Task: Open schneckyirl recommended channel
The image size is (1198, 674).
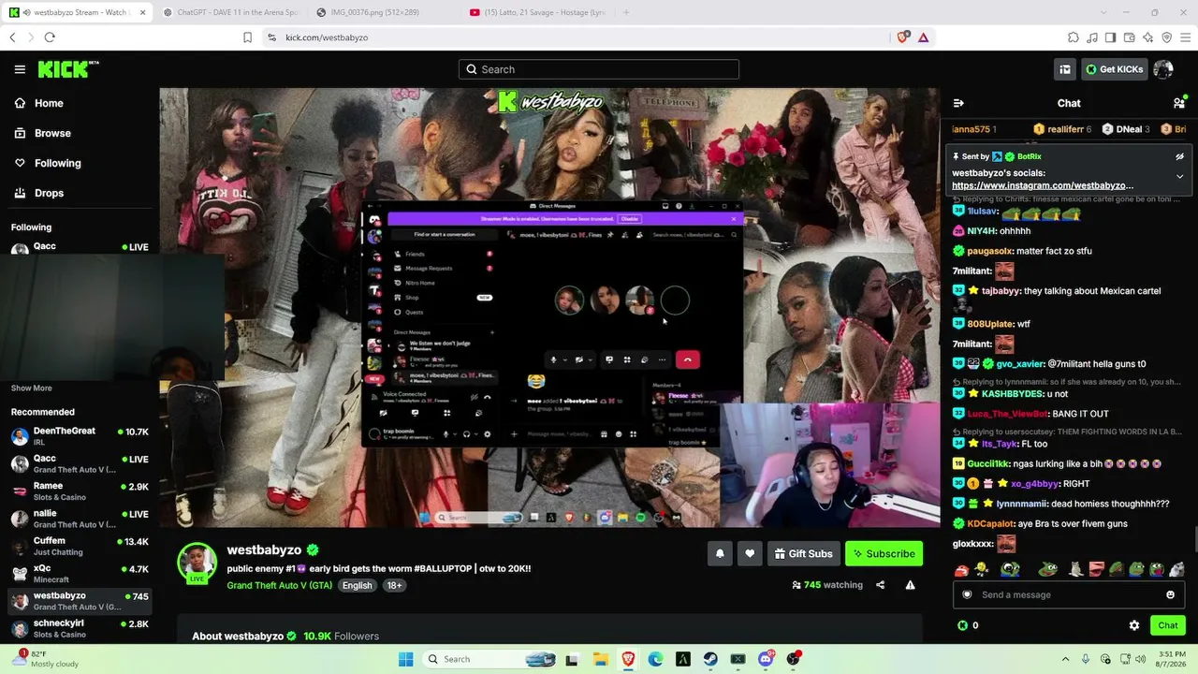Action: 79,628
